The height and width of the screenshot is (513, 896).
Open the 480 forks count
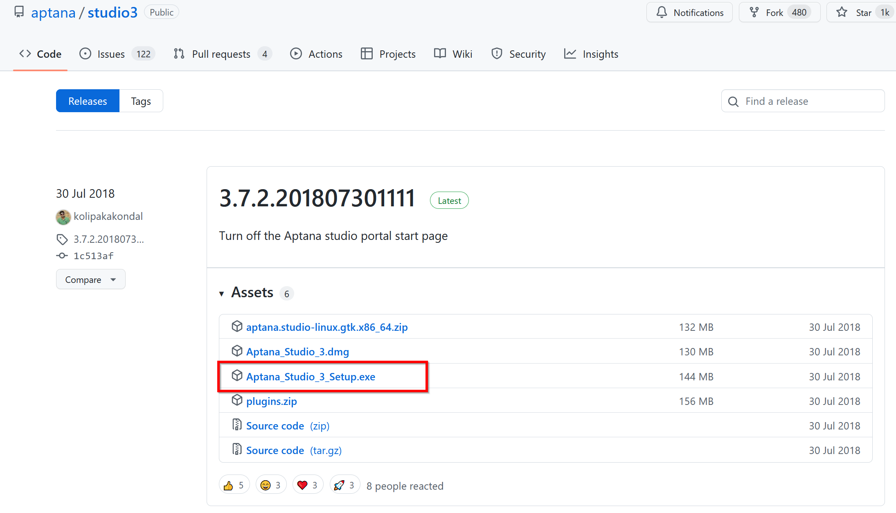[799, 13]
